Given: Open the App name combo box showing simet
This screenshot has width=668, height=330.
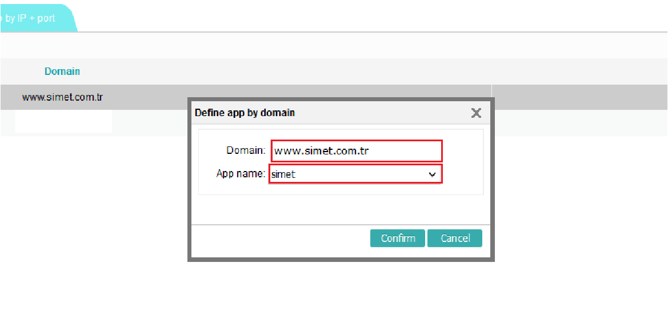Looking at the screenshot, I should 349,174.
